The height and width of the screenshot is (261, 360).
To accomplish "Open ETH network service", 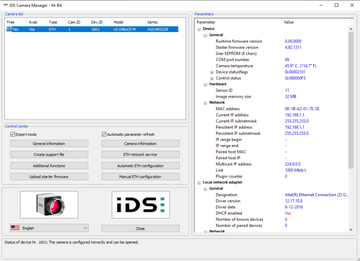I will 140,154.
